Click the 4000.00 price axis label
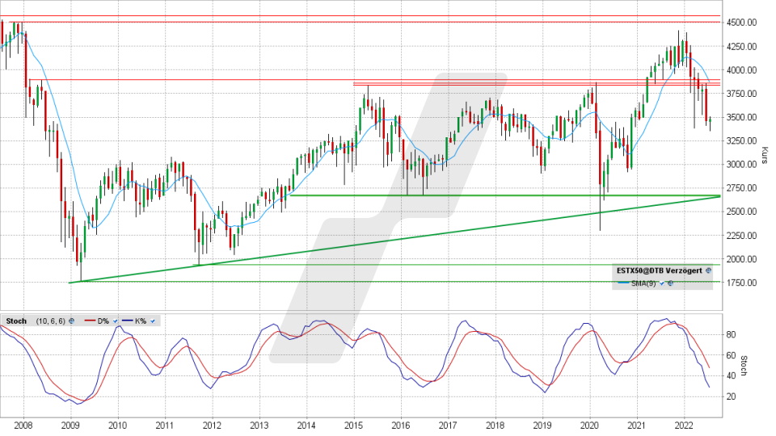The image size is (776, 436). point(741,69)
